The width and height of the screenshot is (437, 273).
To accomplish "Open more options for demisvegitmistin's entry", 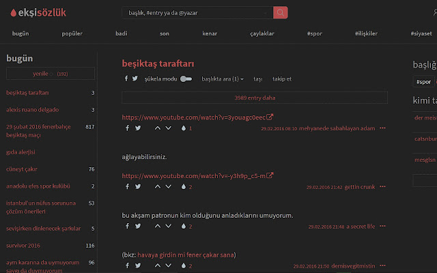I will pyautogui.click(x=382, y=265).
